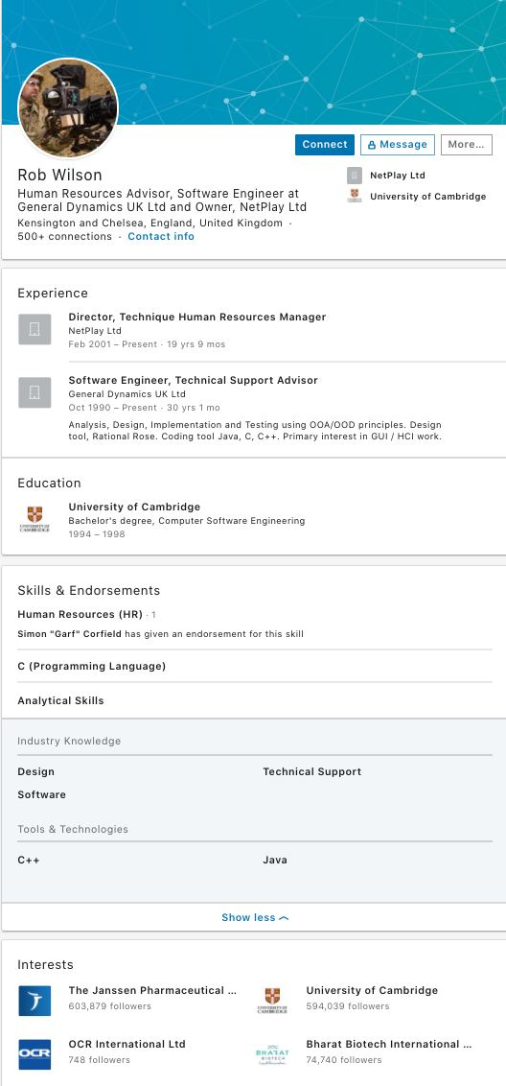Open the Director, Technique Human Resources Manager role
The image size is (506, 1086).
197,318
